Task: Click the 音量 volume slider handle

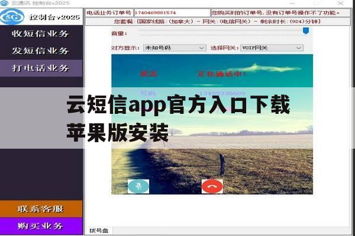Action: [306, 31]
